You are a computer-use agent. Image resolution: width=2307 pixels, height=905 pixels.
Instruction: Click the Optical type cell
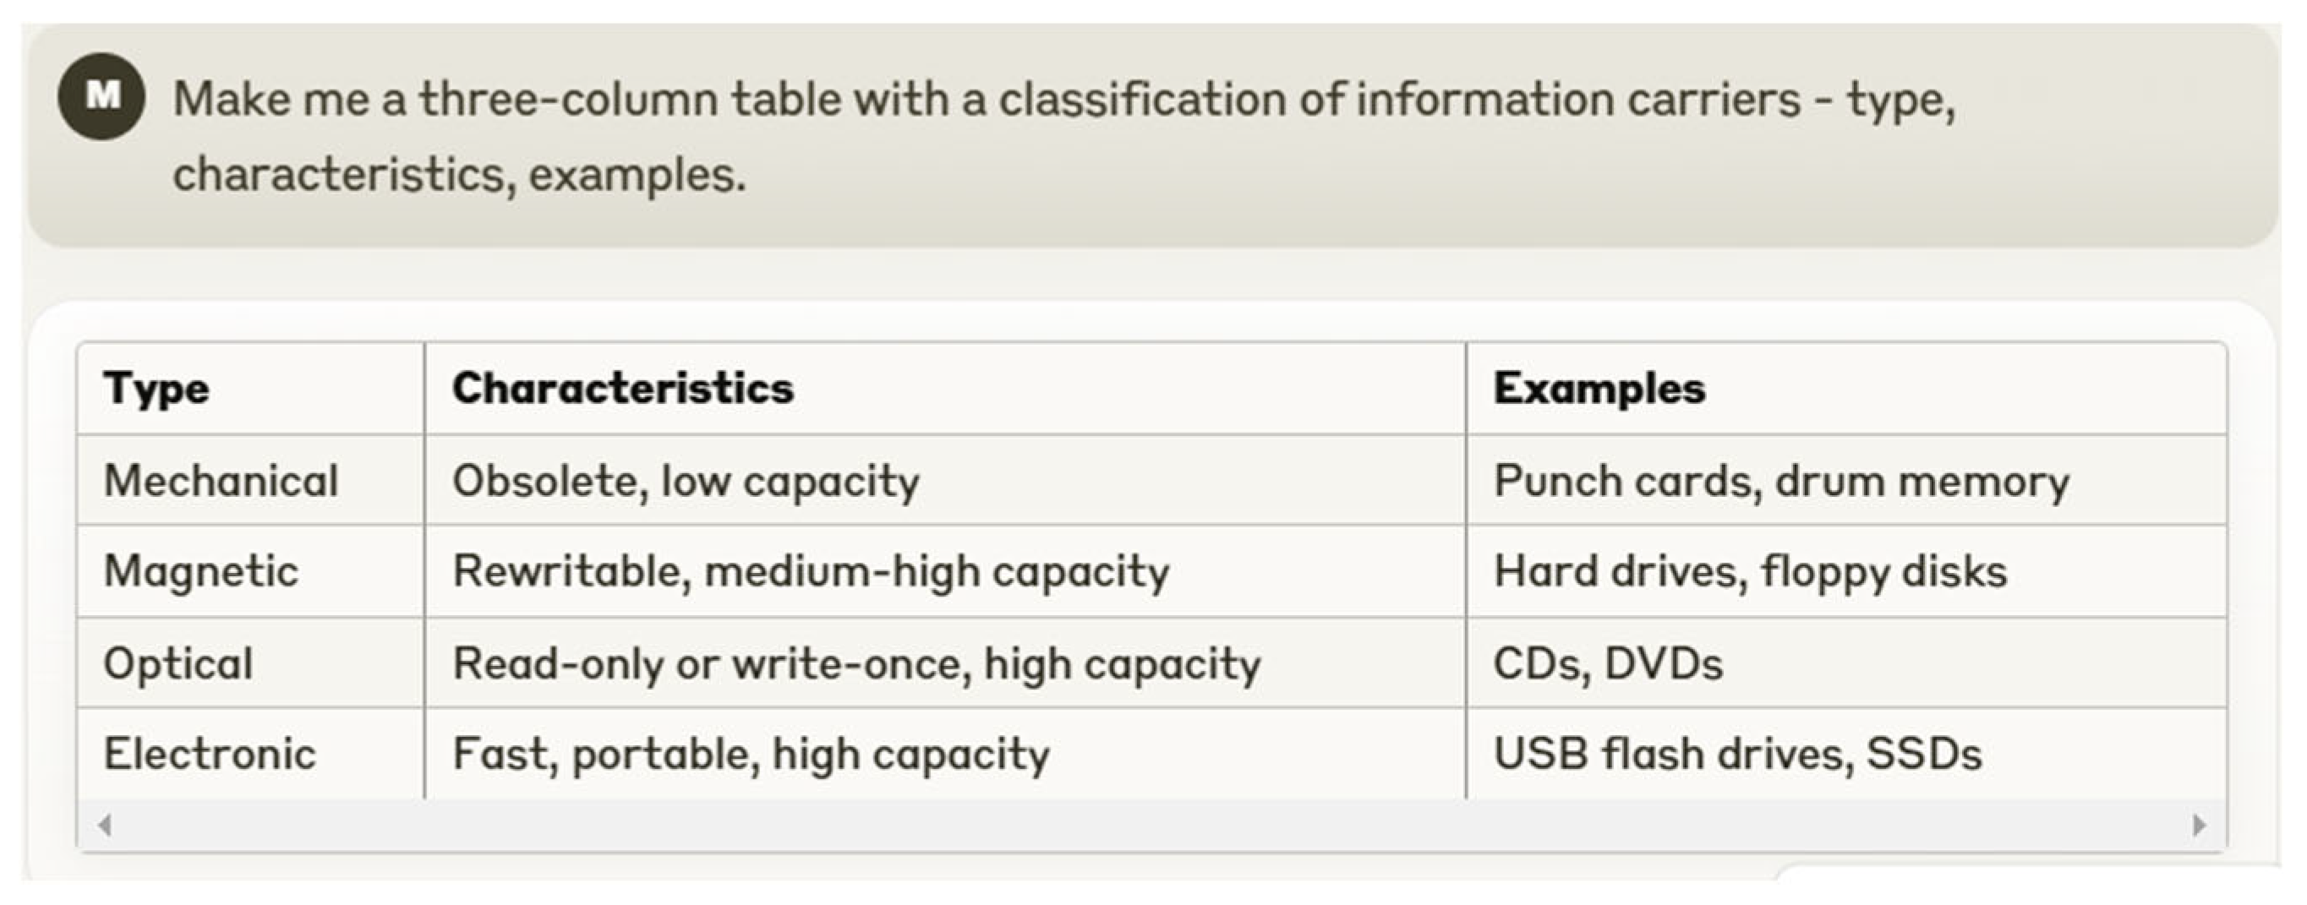[178, 663]
